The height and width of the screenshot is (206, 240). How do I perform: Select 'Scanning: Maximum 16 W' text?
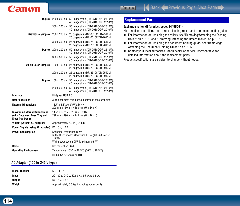(67, 132)
